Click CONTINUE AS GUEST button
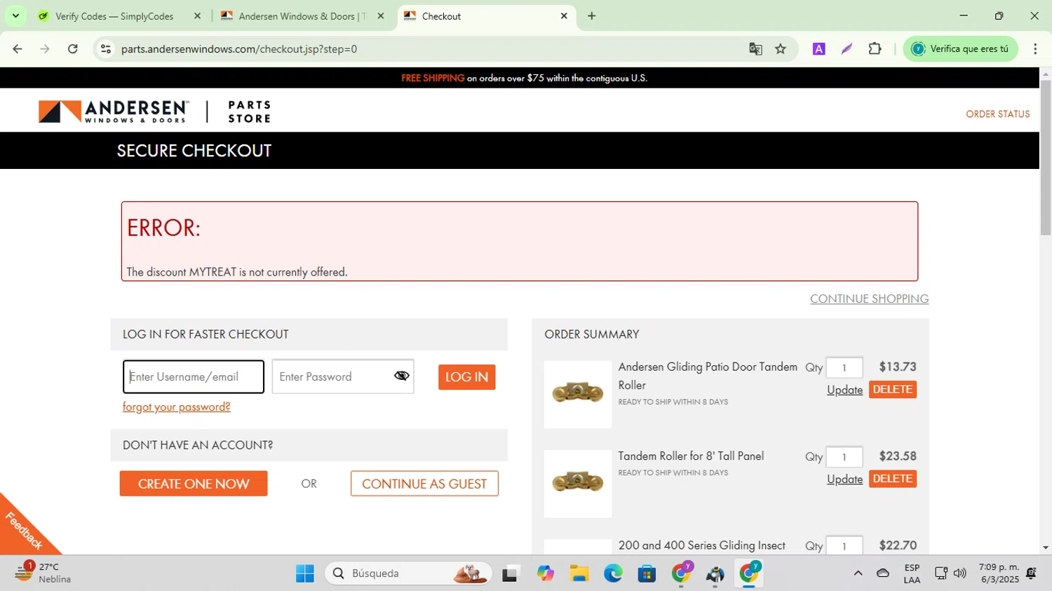This screenshot has width=1052, height=591. coord(424,484)
